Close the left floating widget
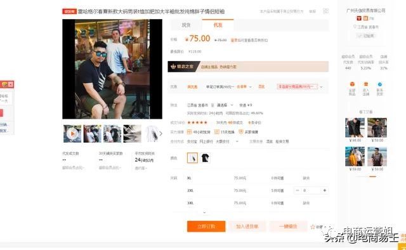This screenshot has width=406, height=250. [x=11, y=84]
